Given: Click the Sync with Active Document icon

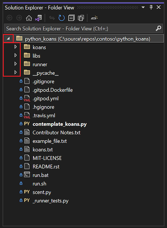Looking at the screenshot, I should 52,18.
